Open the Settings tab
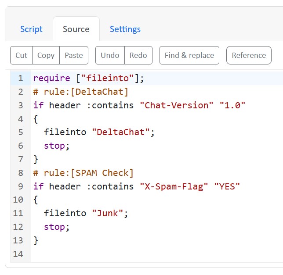 125,29
